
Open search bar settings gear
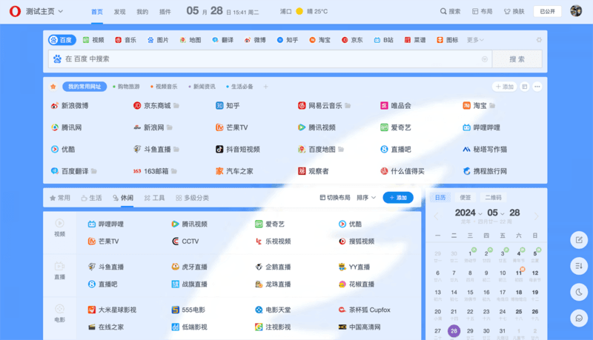tap(539, 40)
